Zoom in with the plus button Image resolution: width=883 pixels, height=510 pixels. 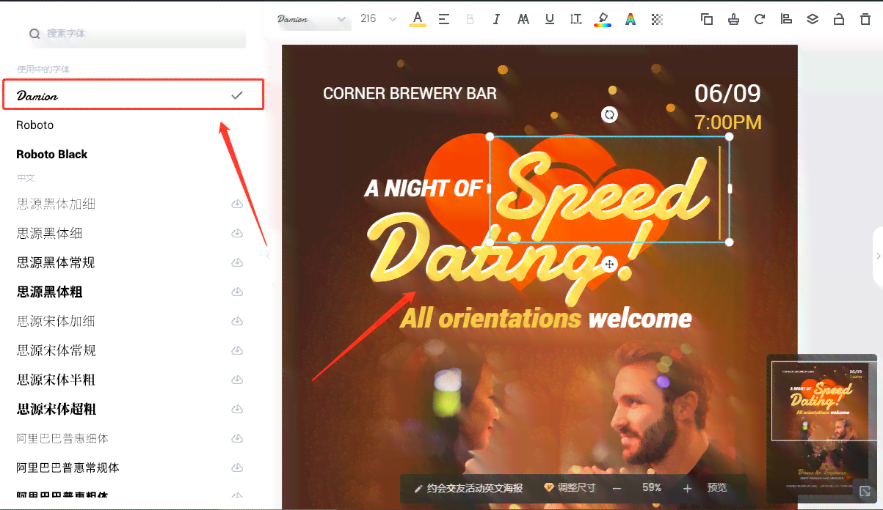[687, 488]
